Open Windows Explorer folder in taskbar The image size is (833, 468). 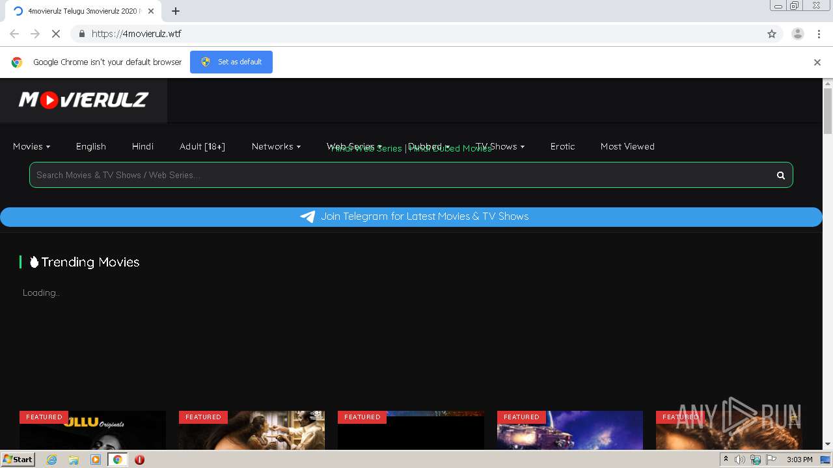coord(74,460)
